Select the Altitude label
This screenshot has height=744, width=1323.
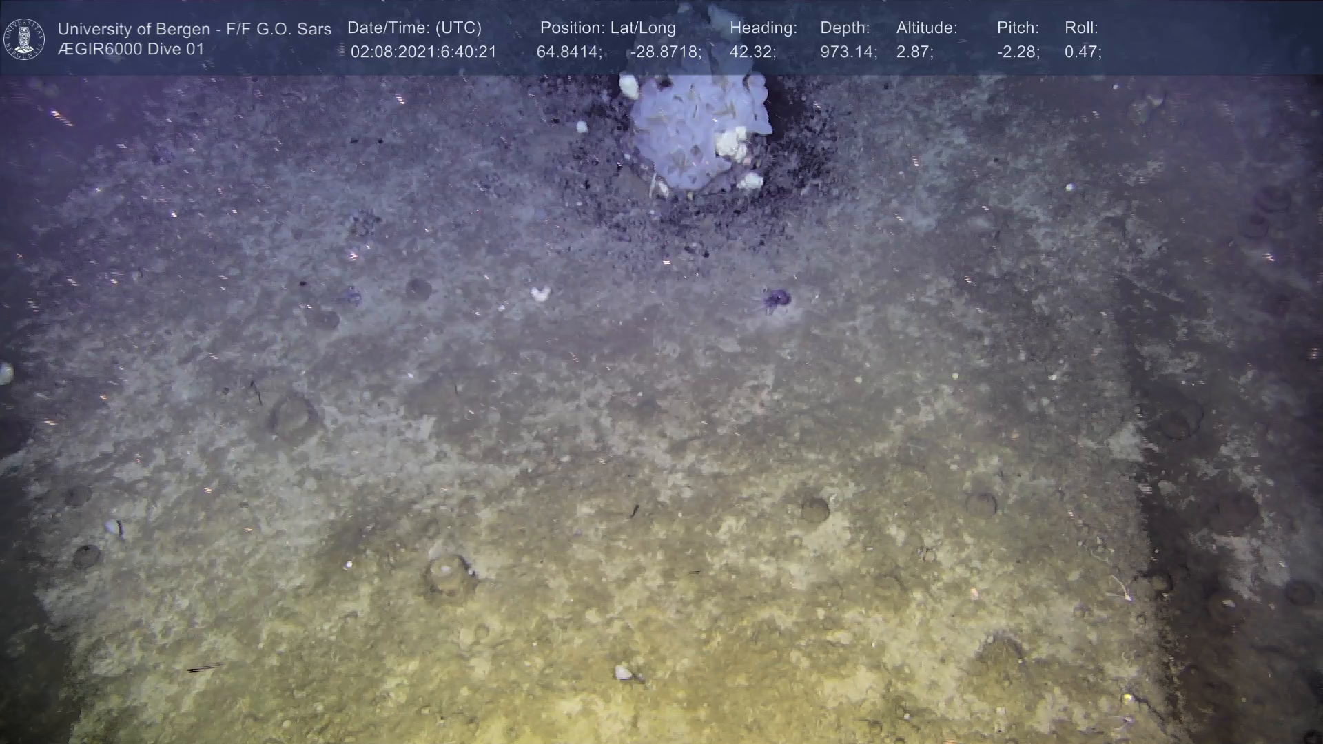(927, 28)
